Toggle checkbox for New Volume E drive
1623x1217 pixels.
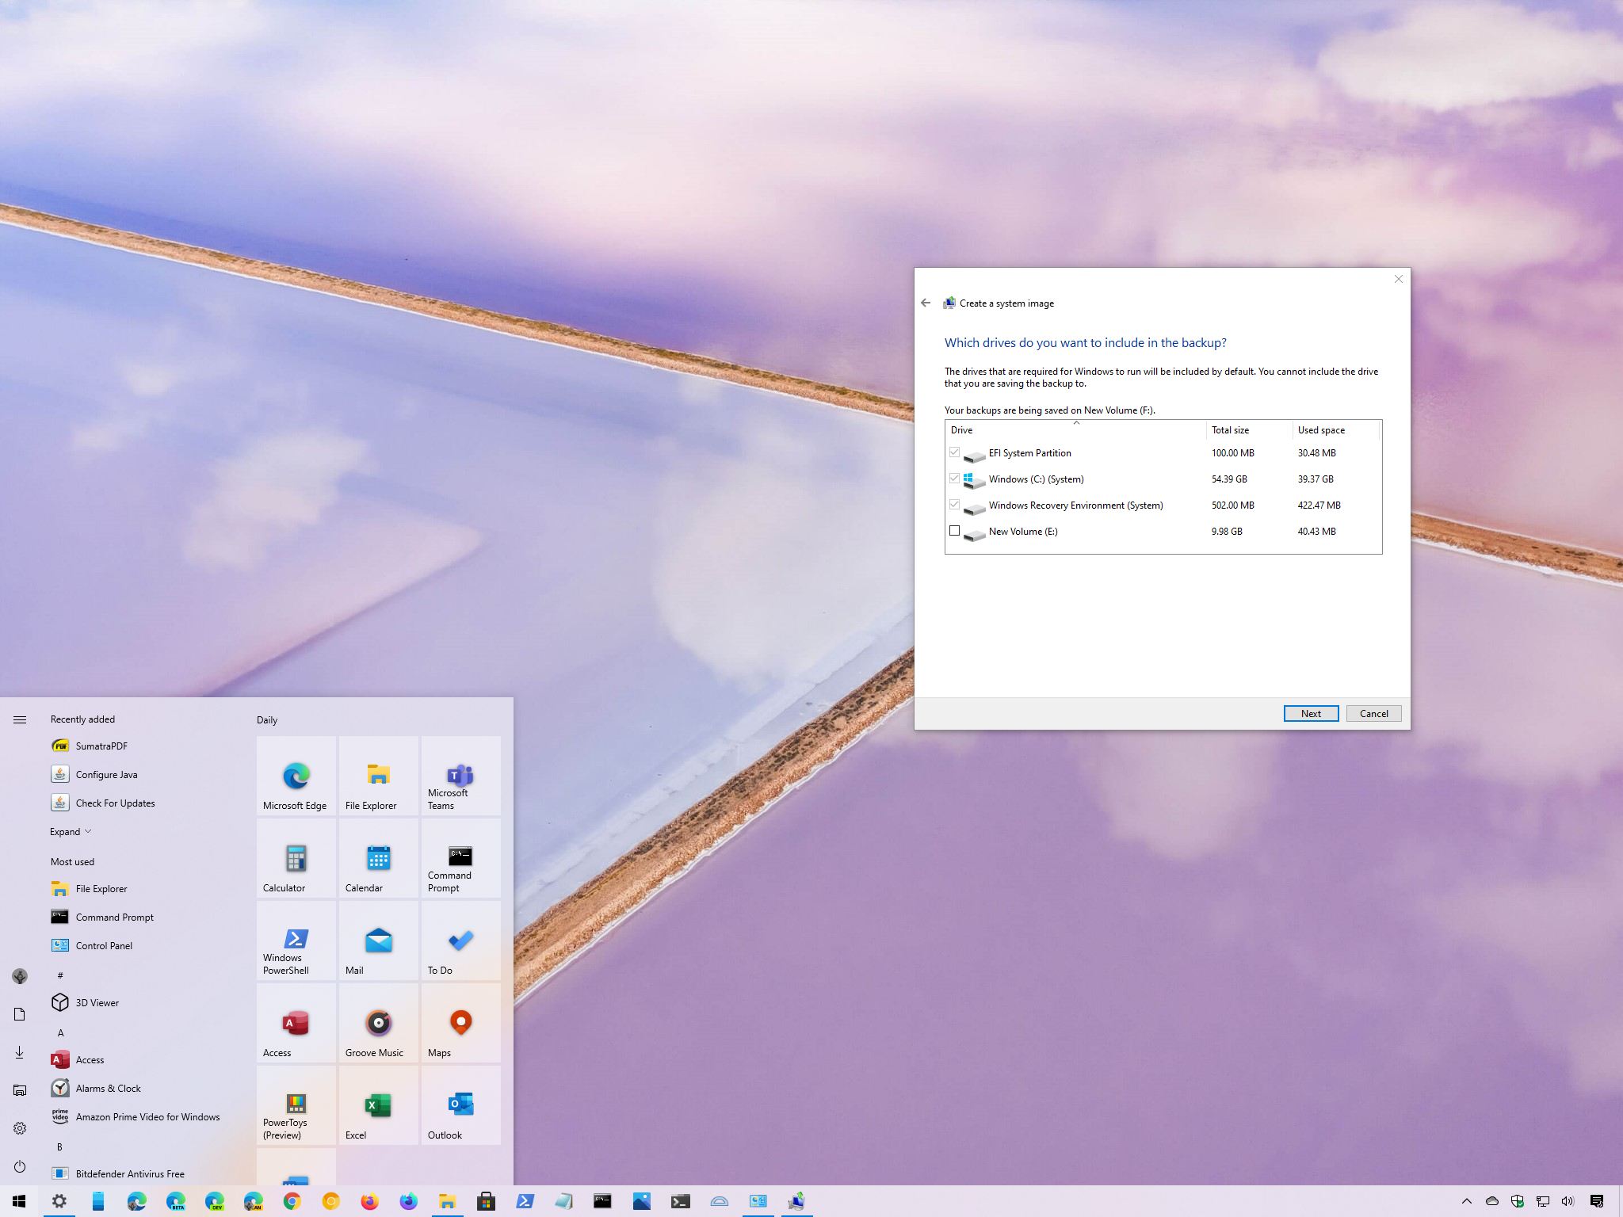click(955, 531)
